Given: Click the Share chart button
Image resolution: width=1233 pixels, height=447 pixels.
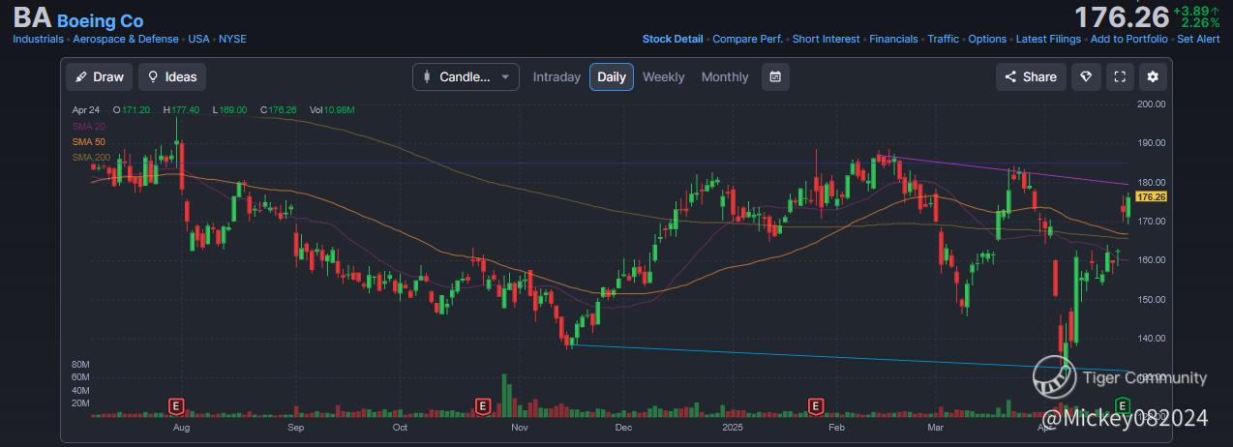Looking at the screenshot, I should click(1031, 77).
